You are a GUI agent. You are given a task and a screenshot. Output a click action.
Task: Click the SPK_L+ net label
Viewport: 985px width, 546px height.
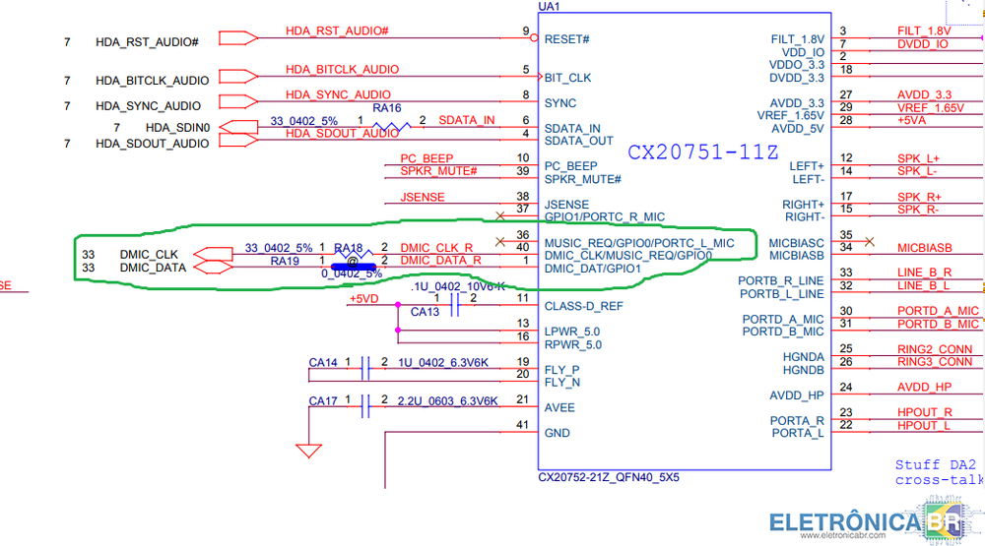click(917, 158)
